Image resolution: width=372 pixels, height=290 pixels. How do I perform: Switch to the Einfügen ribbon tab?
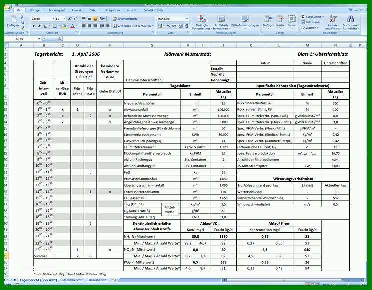(35, 10)
